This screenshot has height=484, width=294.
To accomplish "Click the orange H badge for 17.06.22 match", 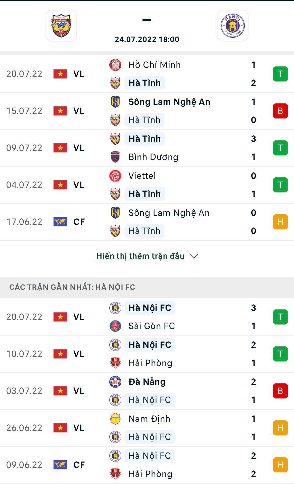I will pos(280,222).
